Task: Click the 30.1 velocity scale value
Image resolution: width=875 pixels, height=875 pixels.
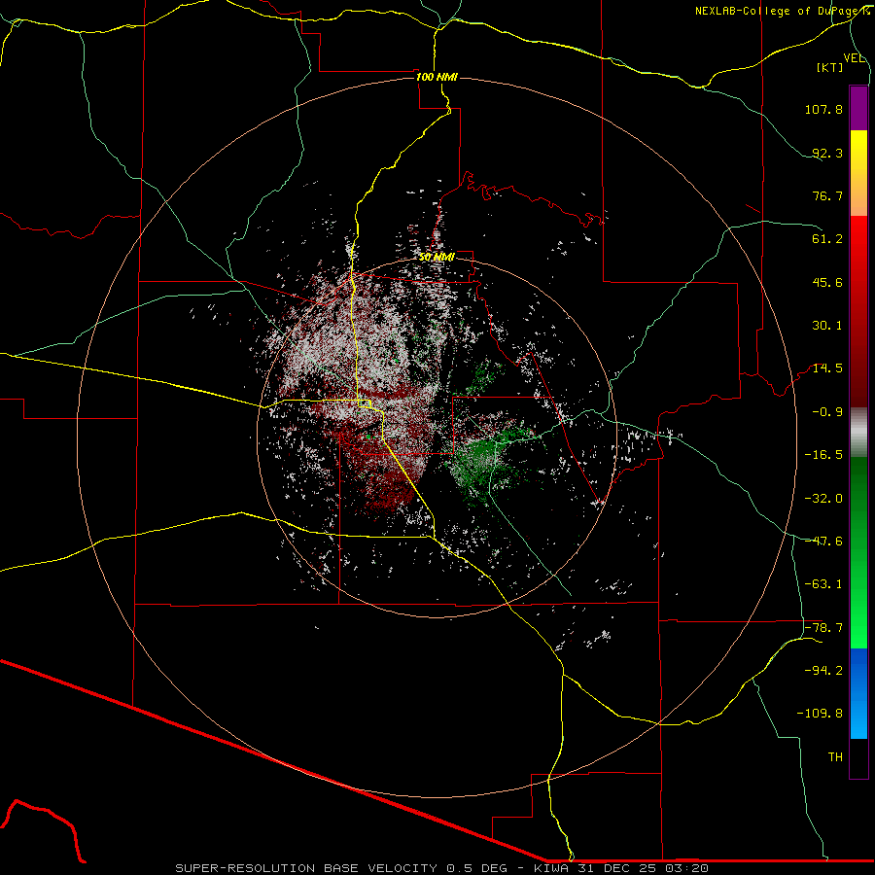Action: tap(827, 326)
